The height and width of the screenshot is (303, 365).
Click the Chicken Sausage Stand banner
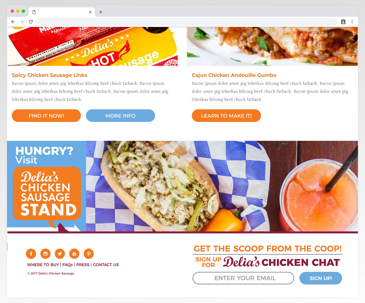[x=182, y=186]
